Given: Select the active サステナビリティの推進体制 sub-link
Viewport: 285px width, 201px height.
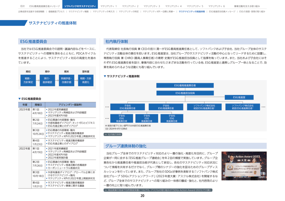Looking at the screenshot, I should (x=192, y=12).
